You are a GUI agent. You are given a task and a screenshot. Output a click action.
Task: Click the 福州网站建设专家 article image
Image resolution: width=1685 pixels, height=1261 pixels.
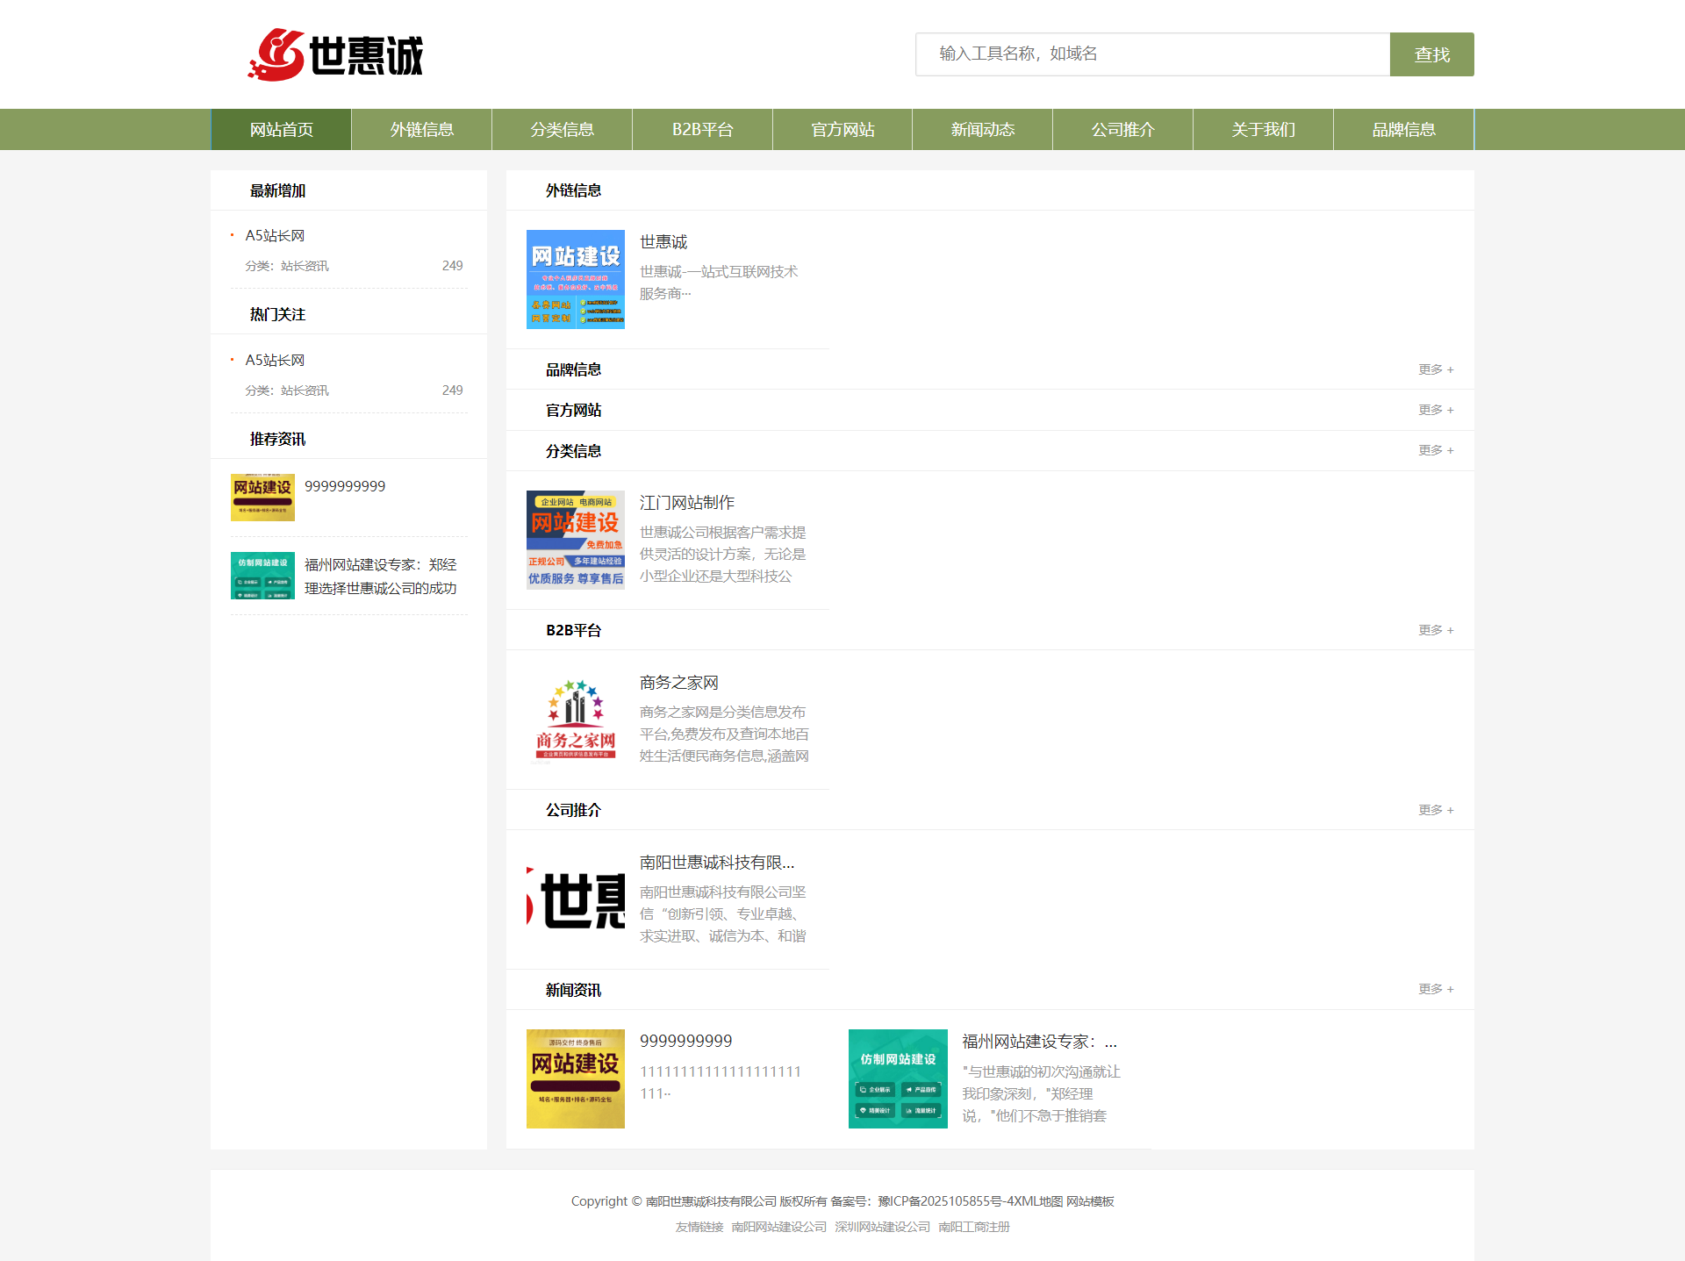click(x=897, y=1078)
